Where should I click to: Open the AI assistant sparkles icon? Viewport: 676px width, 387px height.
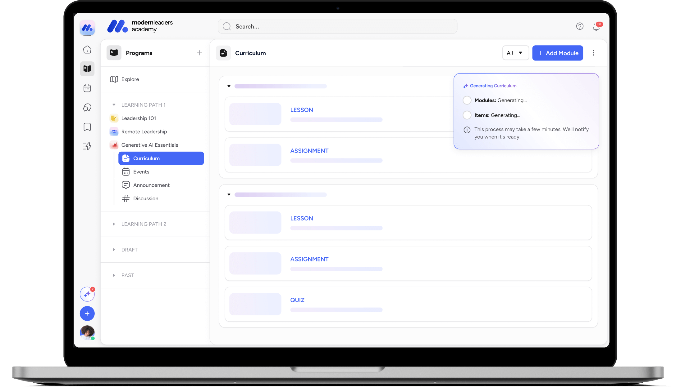87,294
